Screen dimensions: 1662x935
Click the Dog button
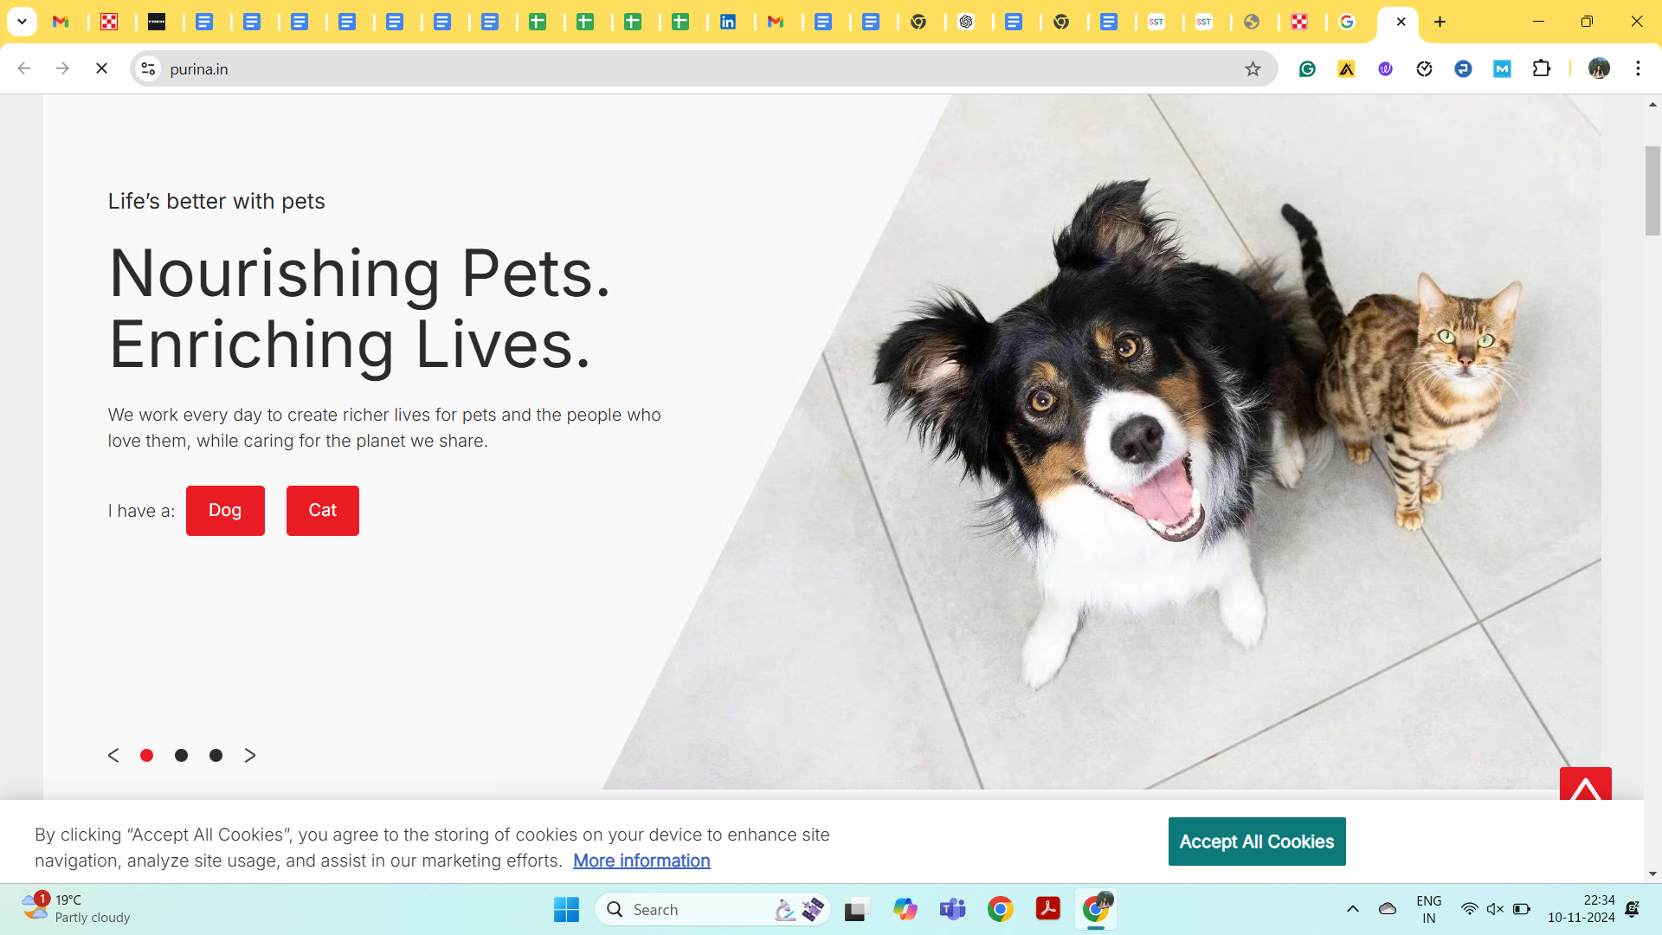click(x=225, y=511)
